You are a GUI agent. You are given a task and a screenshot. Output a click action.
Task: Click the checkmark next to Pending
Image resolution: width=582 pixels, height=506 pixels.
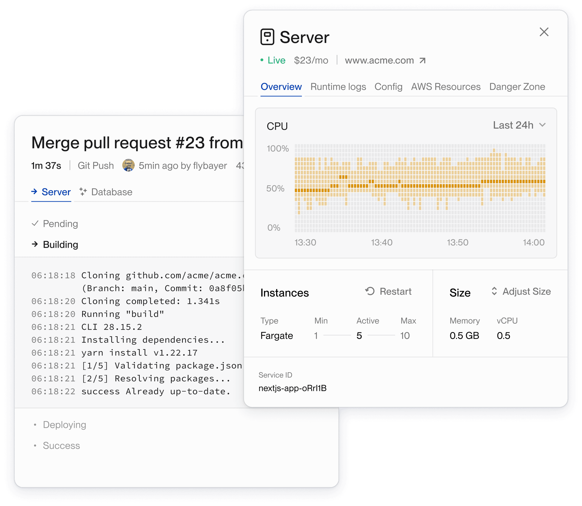pos(35,223)
